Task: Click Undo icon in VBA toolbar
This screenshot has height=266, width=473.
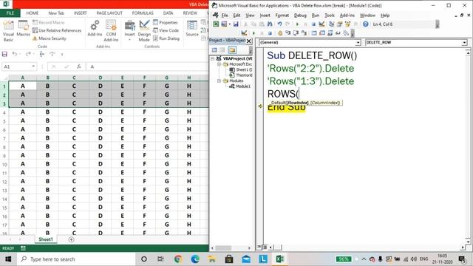Action: [x=279, y=24]
